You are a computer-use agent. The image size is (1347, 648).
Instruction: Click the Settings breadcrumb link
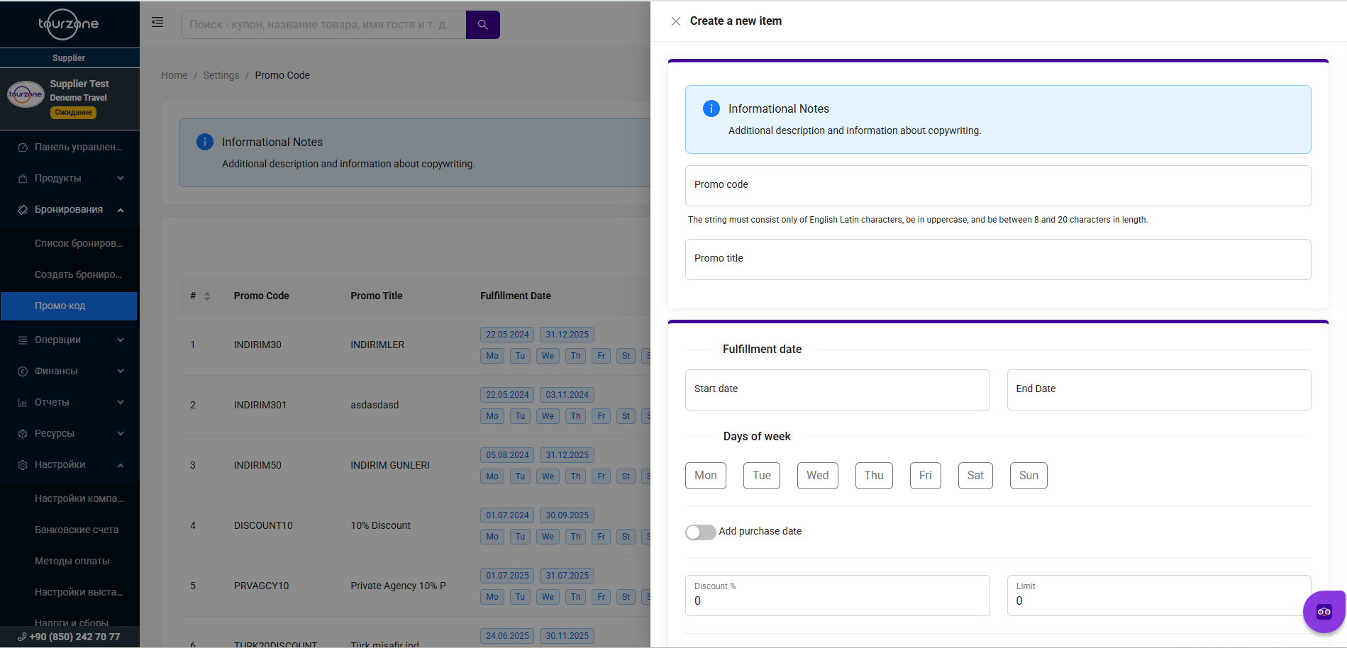(221, 75)
